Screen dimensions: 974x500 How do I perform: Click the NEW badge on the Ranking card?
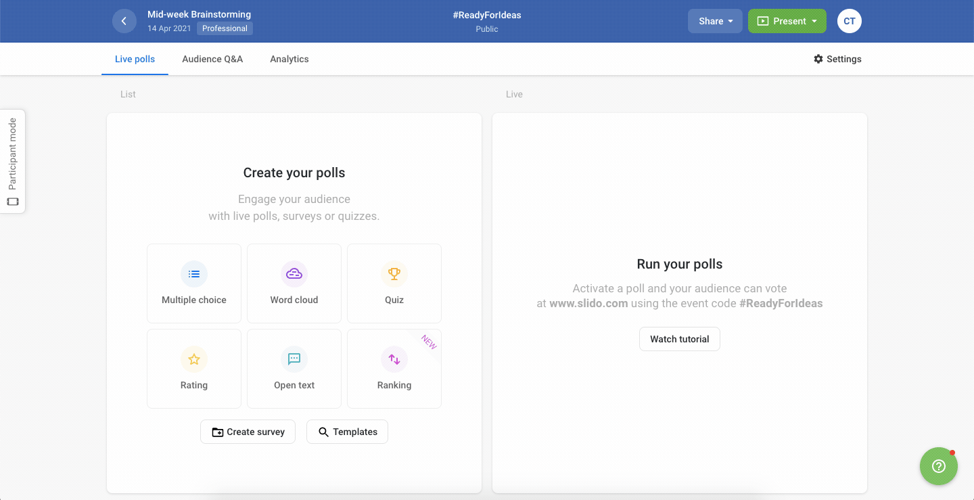point(429,342)
